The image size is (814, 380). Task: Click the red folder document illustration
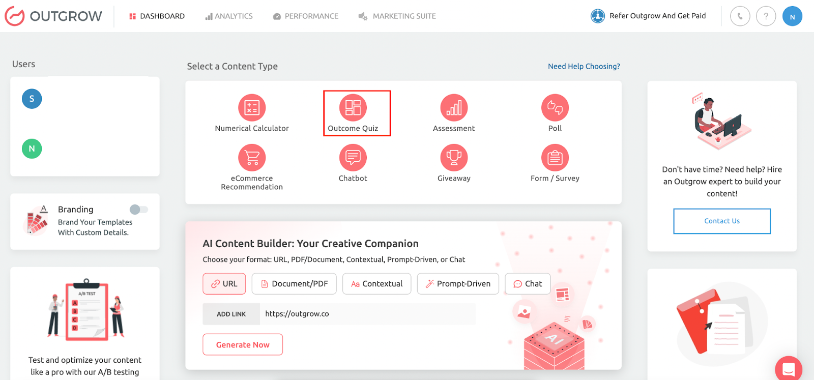721,323
